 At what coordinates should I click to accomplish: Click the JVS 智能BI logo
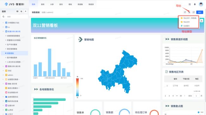click(14, 4)
